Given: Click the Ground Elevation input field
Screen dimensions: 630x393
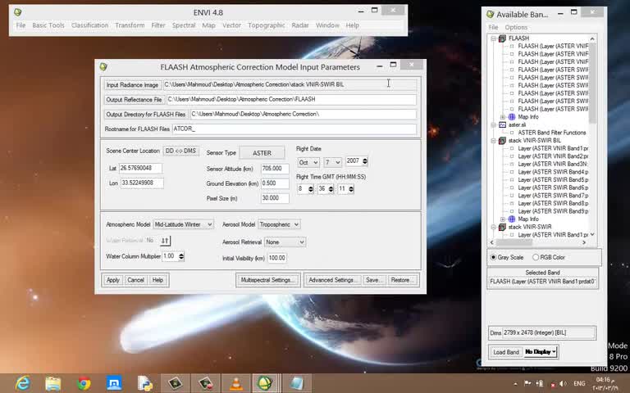Looking at the screenshot, I should [x=275, y=183].
